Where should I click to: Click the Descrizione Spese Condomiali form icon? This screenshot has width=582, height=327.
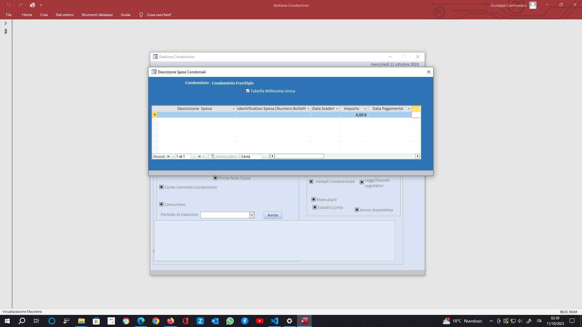(x=154, y=72)
